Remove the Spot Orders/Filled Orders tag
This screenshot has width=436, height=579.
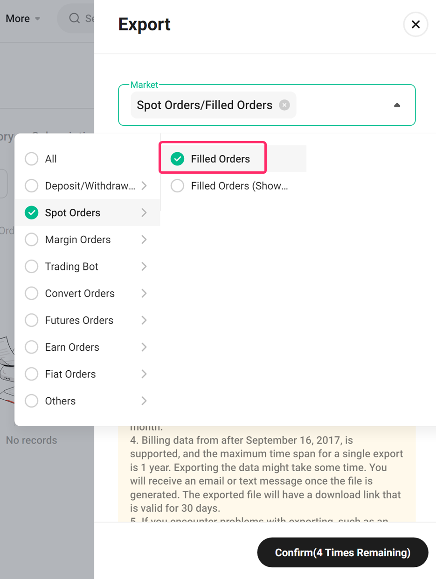coord(284,105)
